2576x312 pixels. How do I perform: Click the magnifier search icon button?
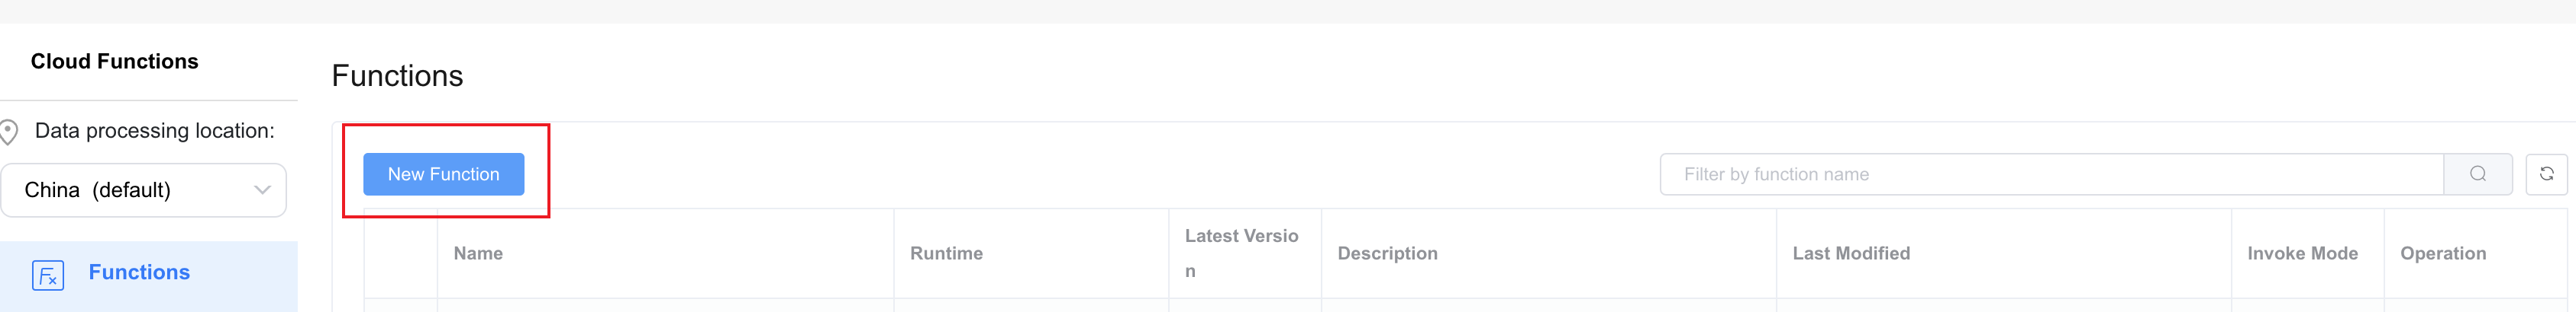click(x=2477, y=174)
